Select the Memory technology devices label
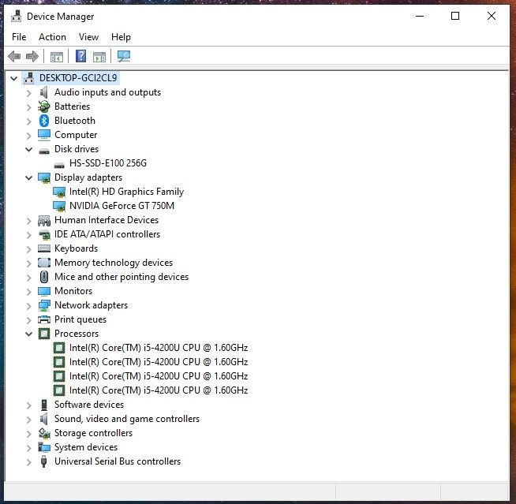Image resolution: width=516 pixels, height=504 pixels. [x=114, y=263]
